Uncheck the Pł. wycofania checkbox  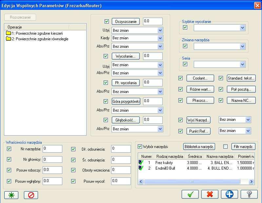106,83
